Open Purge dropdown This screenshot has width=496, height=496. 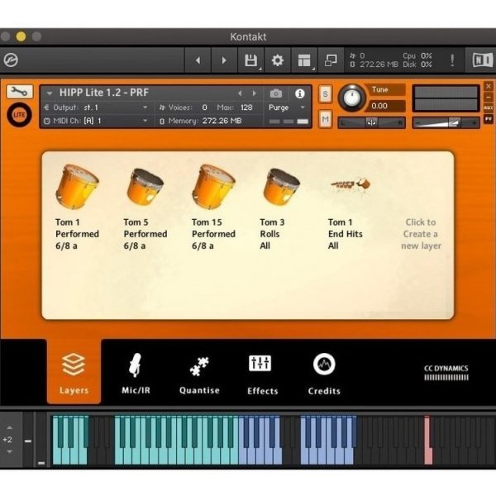click(287, 107)
